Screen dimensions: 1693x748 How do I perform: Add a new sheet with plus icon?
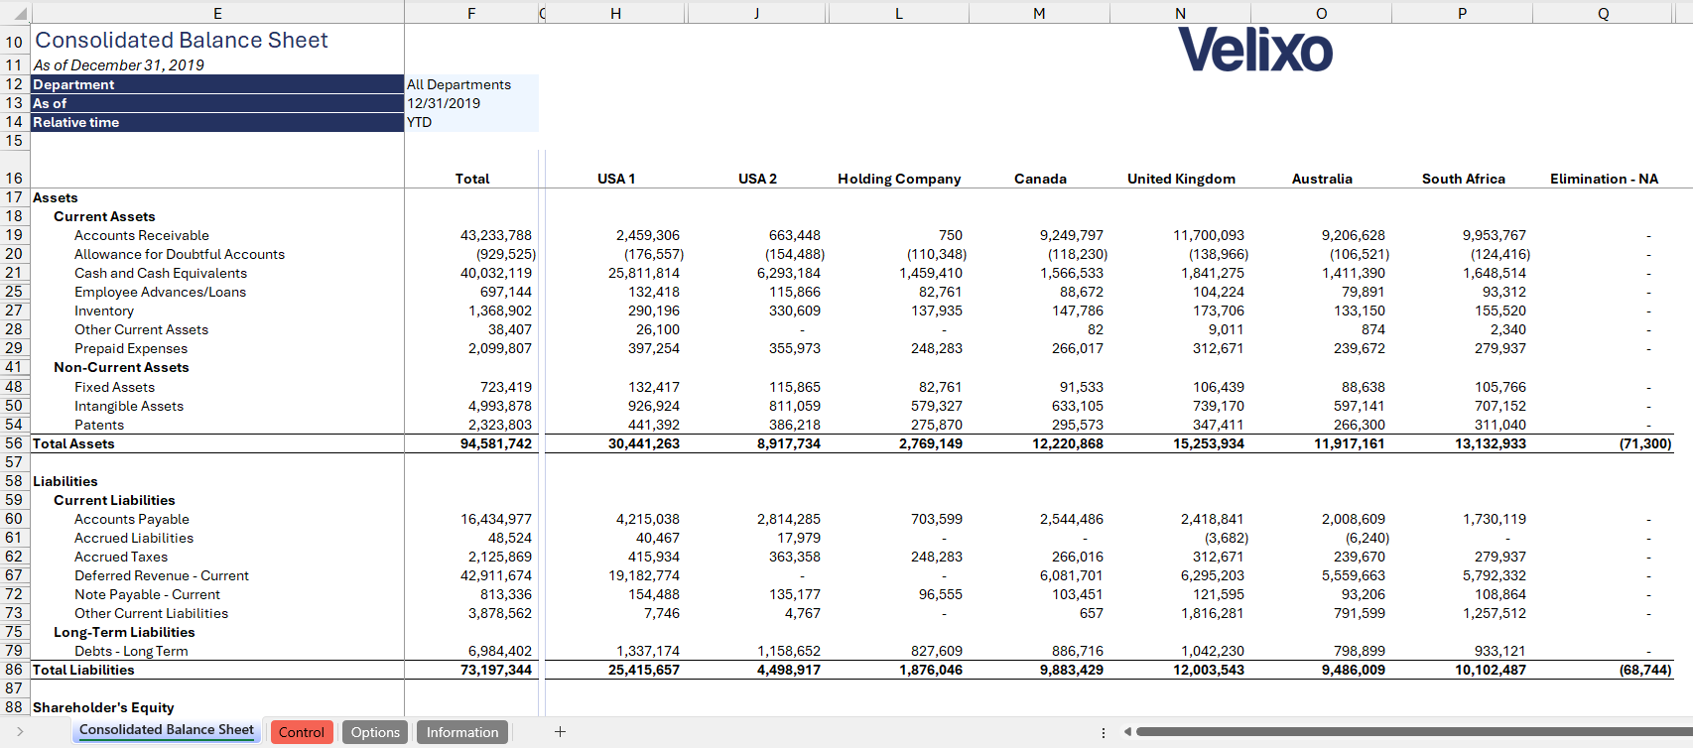[560, 732]
